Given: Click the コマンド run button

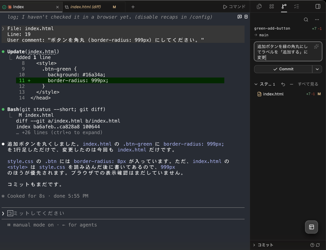Looking at the screenshot, I should click(234, 7).
